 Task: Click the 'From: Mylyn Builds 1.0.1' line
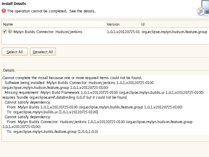point(95,107)
